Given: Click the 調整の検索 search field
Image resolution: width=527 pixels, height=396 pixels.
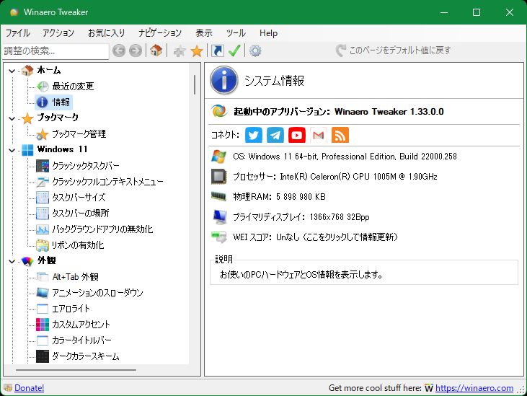Looking at the screenshot, I should [x=56, y=51].
